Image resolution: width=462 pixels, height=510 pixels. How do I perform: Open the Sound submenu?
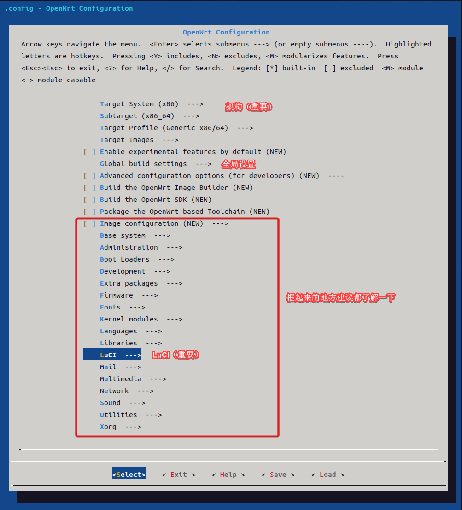(x=123, y=403)
